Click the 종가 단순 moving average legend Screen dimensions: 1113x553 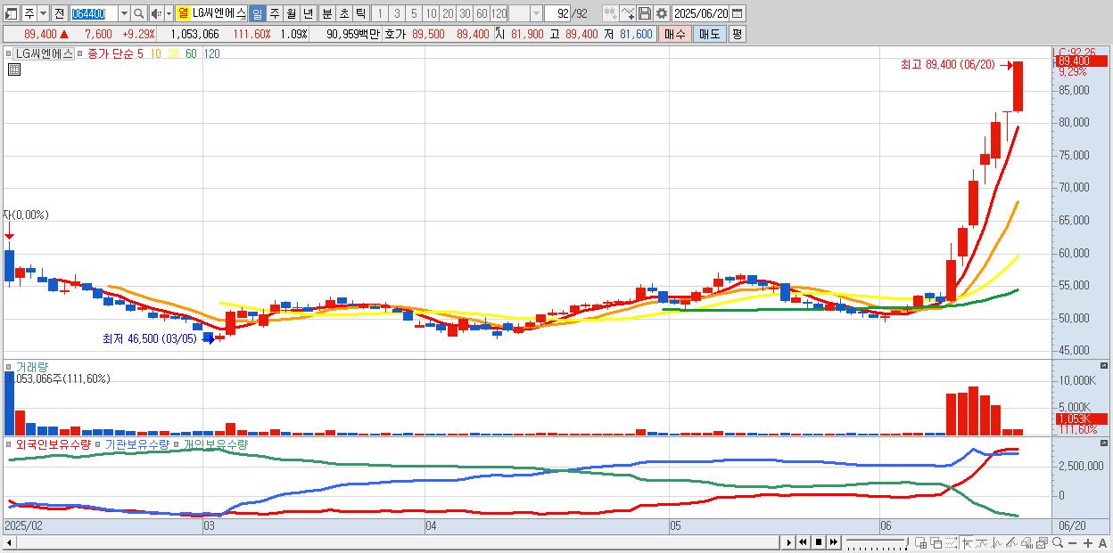point(110,53)
